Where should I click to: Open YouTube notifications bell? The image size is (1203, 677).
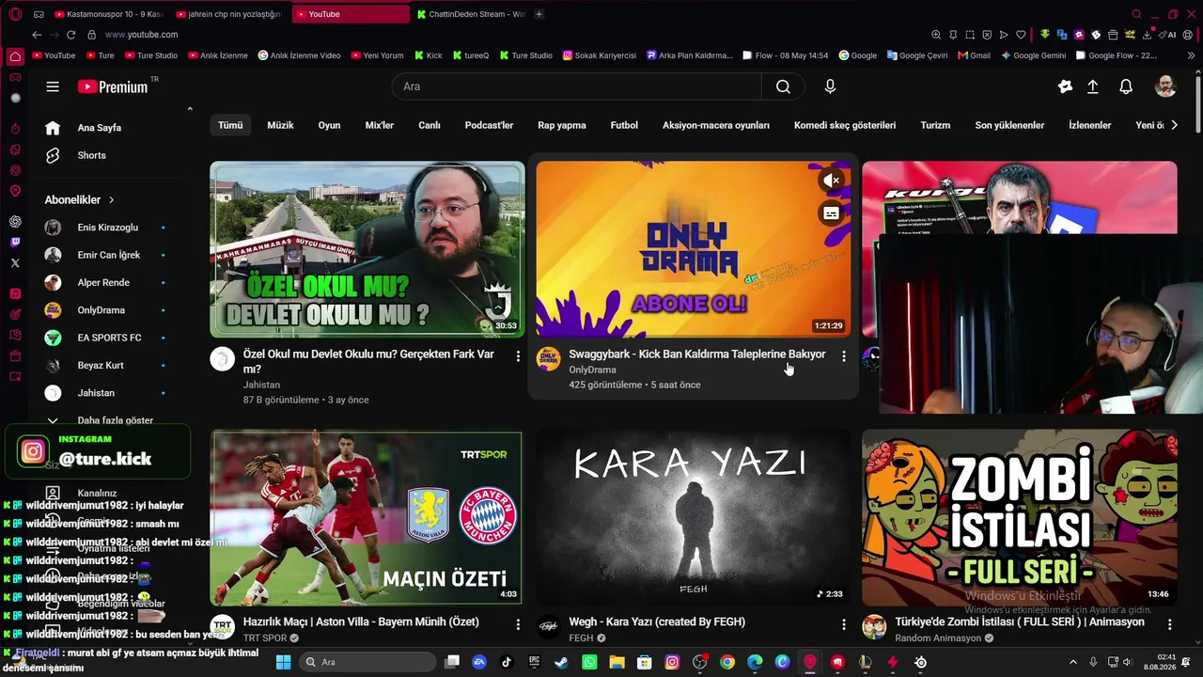(x=1126, y=87)
